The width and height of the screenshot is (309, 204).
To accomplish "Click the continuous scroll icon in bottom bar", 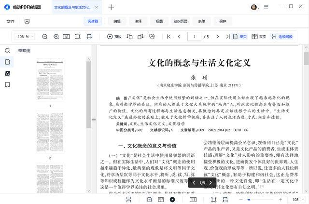I will (x=129, y=200).
